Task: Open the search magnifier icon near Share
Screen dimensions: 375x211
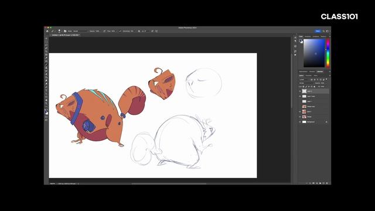Action: [323, 31]
